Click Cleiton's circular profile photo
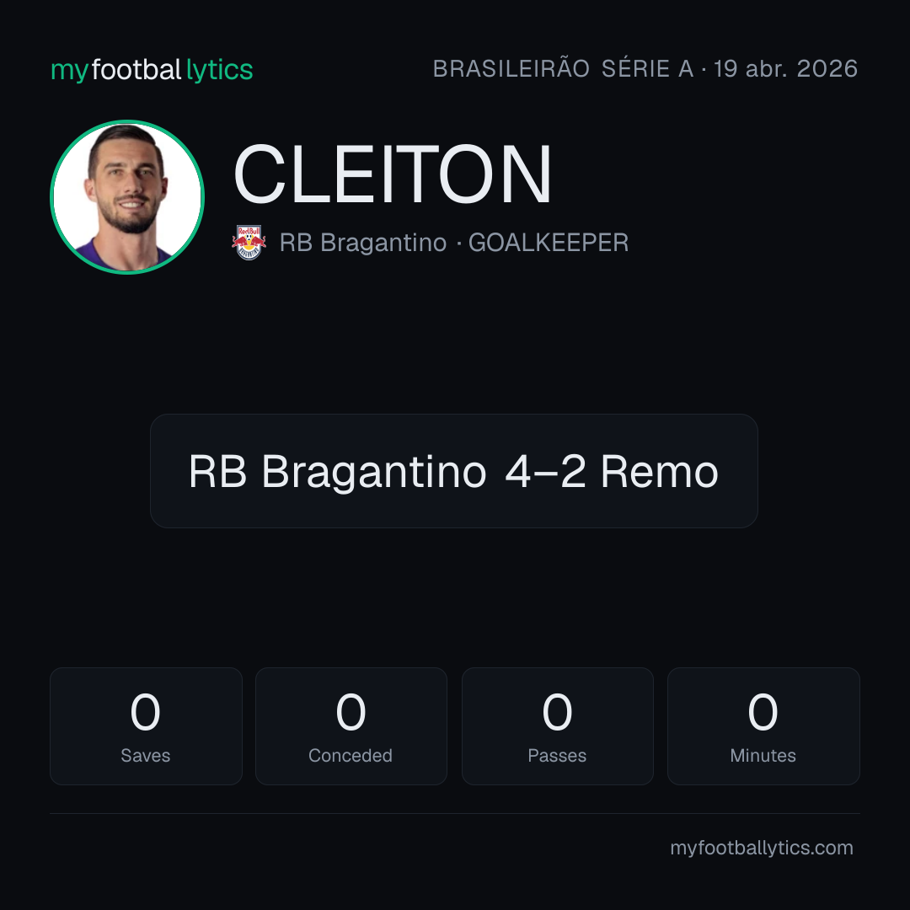The image size is (910, 910). click(x=127, y=197)
